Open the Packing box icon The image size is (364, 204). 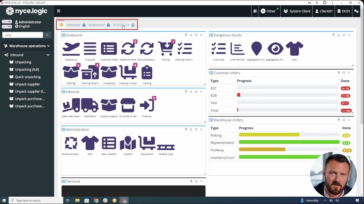(71, 72)
